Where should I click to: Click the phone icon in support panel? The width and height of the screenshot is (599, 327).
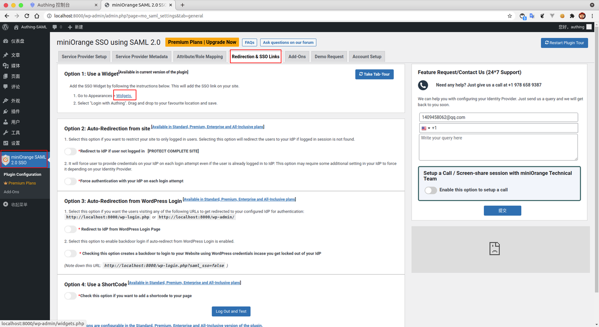point(423,85)
